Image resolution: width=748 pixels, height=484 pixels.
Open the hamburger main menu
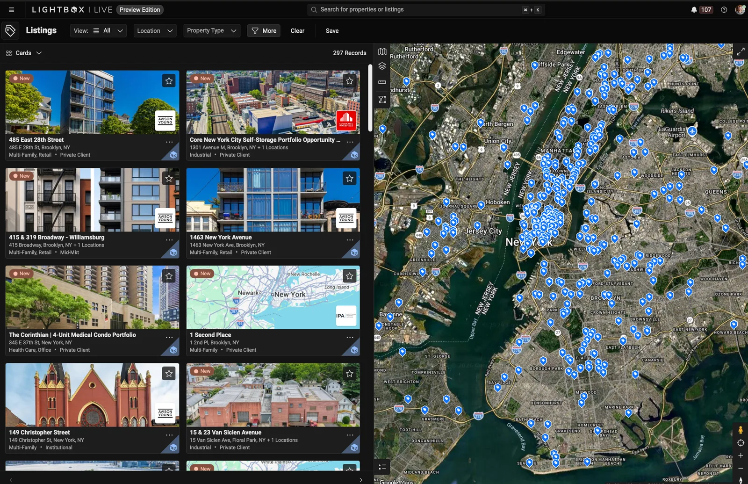point(12,9)
